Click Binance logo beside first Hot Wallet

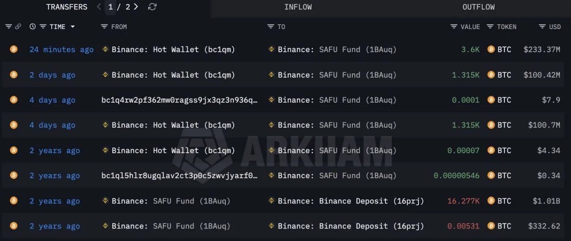(105, 50)
